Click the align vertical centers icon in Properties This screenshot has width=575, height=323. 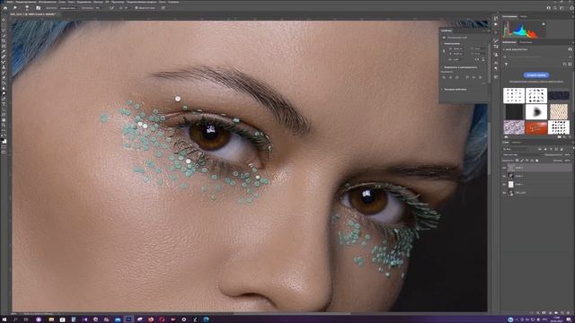point(473,77)
